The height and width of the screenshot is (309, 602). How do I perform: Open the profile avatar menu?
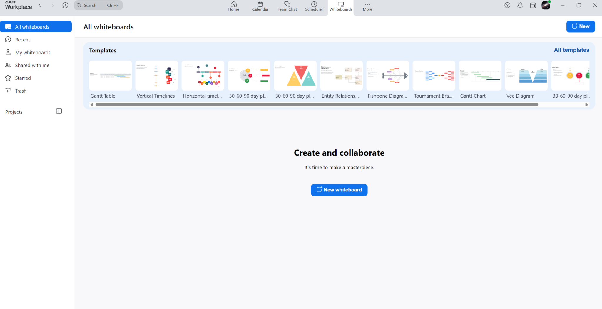(x=546, y=5)
